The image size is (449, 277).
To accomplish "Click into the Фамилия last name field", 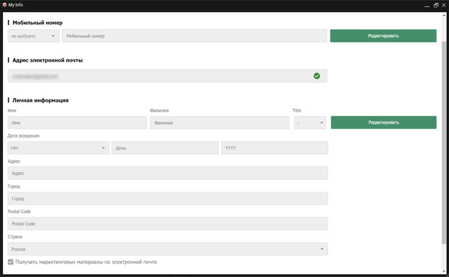I will point(219,122).
